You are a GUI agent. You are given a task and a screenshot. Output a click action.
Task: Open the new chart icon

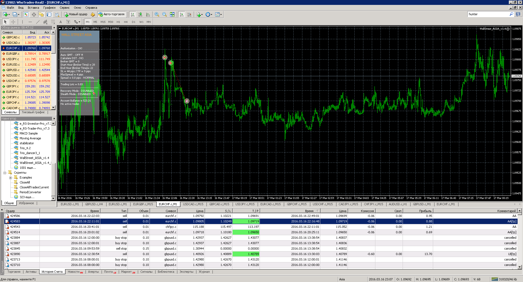6,14
